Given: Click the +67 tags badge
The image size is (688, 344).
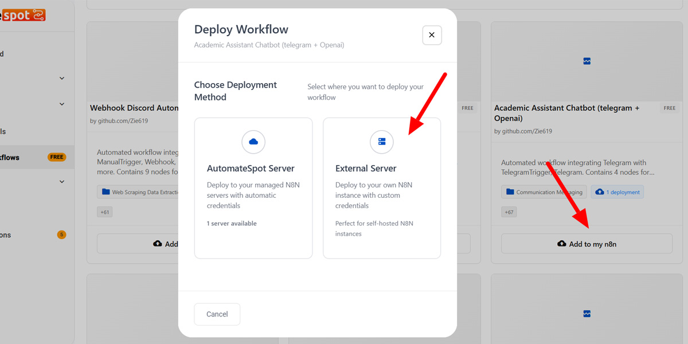Looking at the screenshot, I should click(509, 212).
